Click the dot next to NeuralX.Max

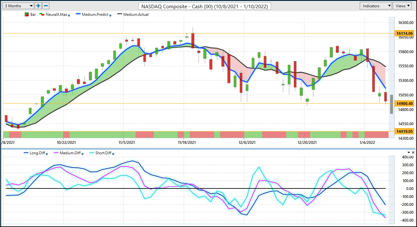69,15
